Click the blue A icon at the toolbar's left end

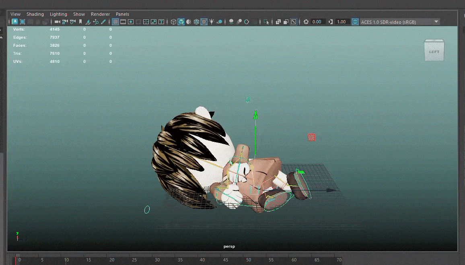(14, 22)
